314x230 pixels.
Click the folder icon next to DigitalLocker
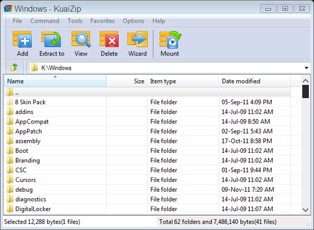(x=10, y=209)
